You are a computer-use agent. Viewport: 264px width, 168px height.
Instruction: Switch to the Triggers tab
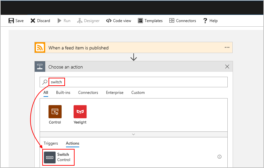(x=51, y=143)
